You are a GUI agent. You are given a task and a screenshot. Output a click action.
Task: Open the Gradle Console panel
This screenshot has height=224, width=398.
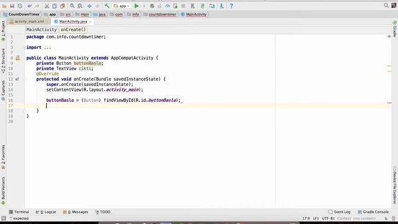click(373, 212)
